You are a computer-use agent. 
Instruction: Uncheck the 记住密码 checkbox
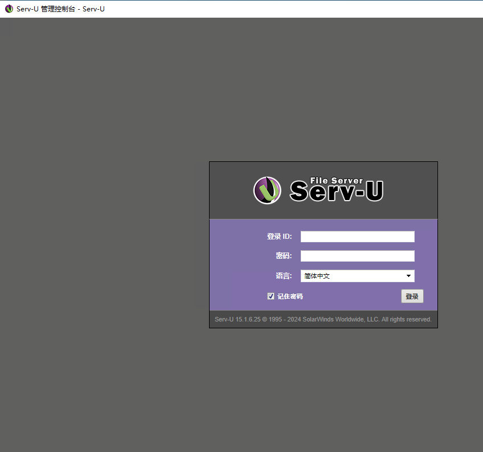(271, 296)
